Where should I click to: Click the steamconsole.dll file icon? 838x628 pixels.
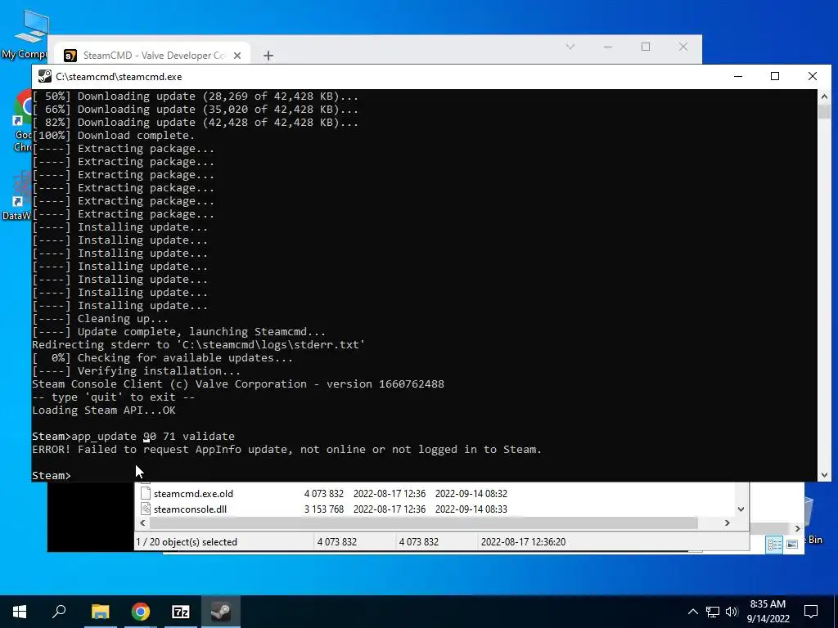[x=146, y=509]
